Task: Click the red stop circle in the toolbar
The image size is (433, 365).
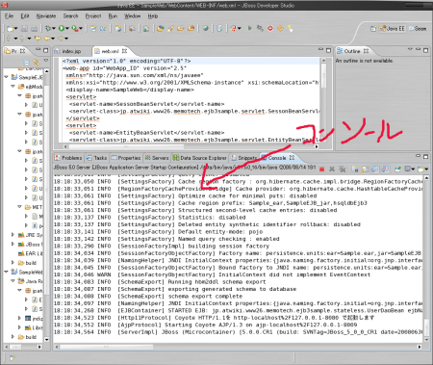Action: pyautogui.click(x=270, y=28)
